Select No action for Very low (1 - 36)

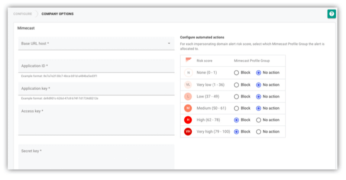[x=258, y=85]
